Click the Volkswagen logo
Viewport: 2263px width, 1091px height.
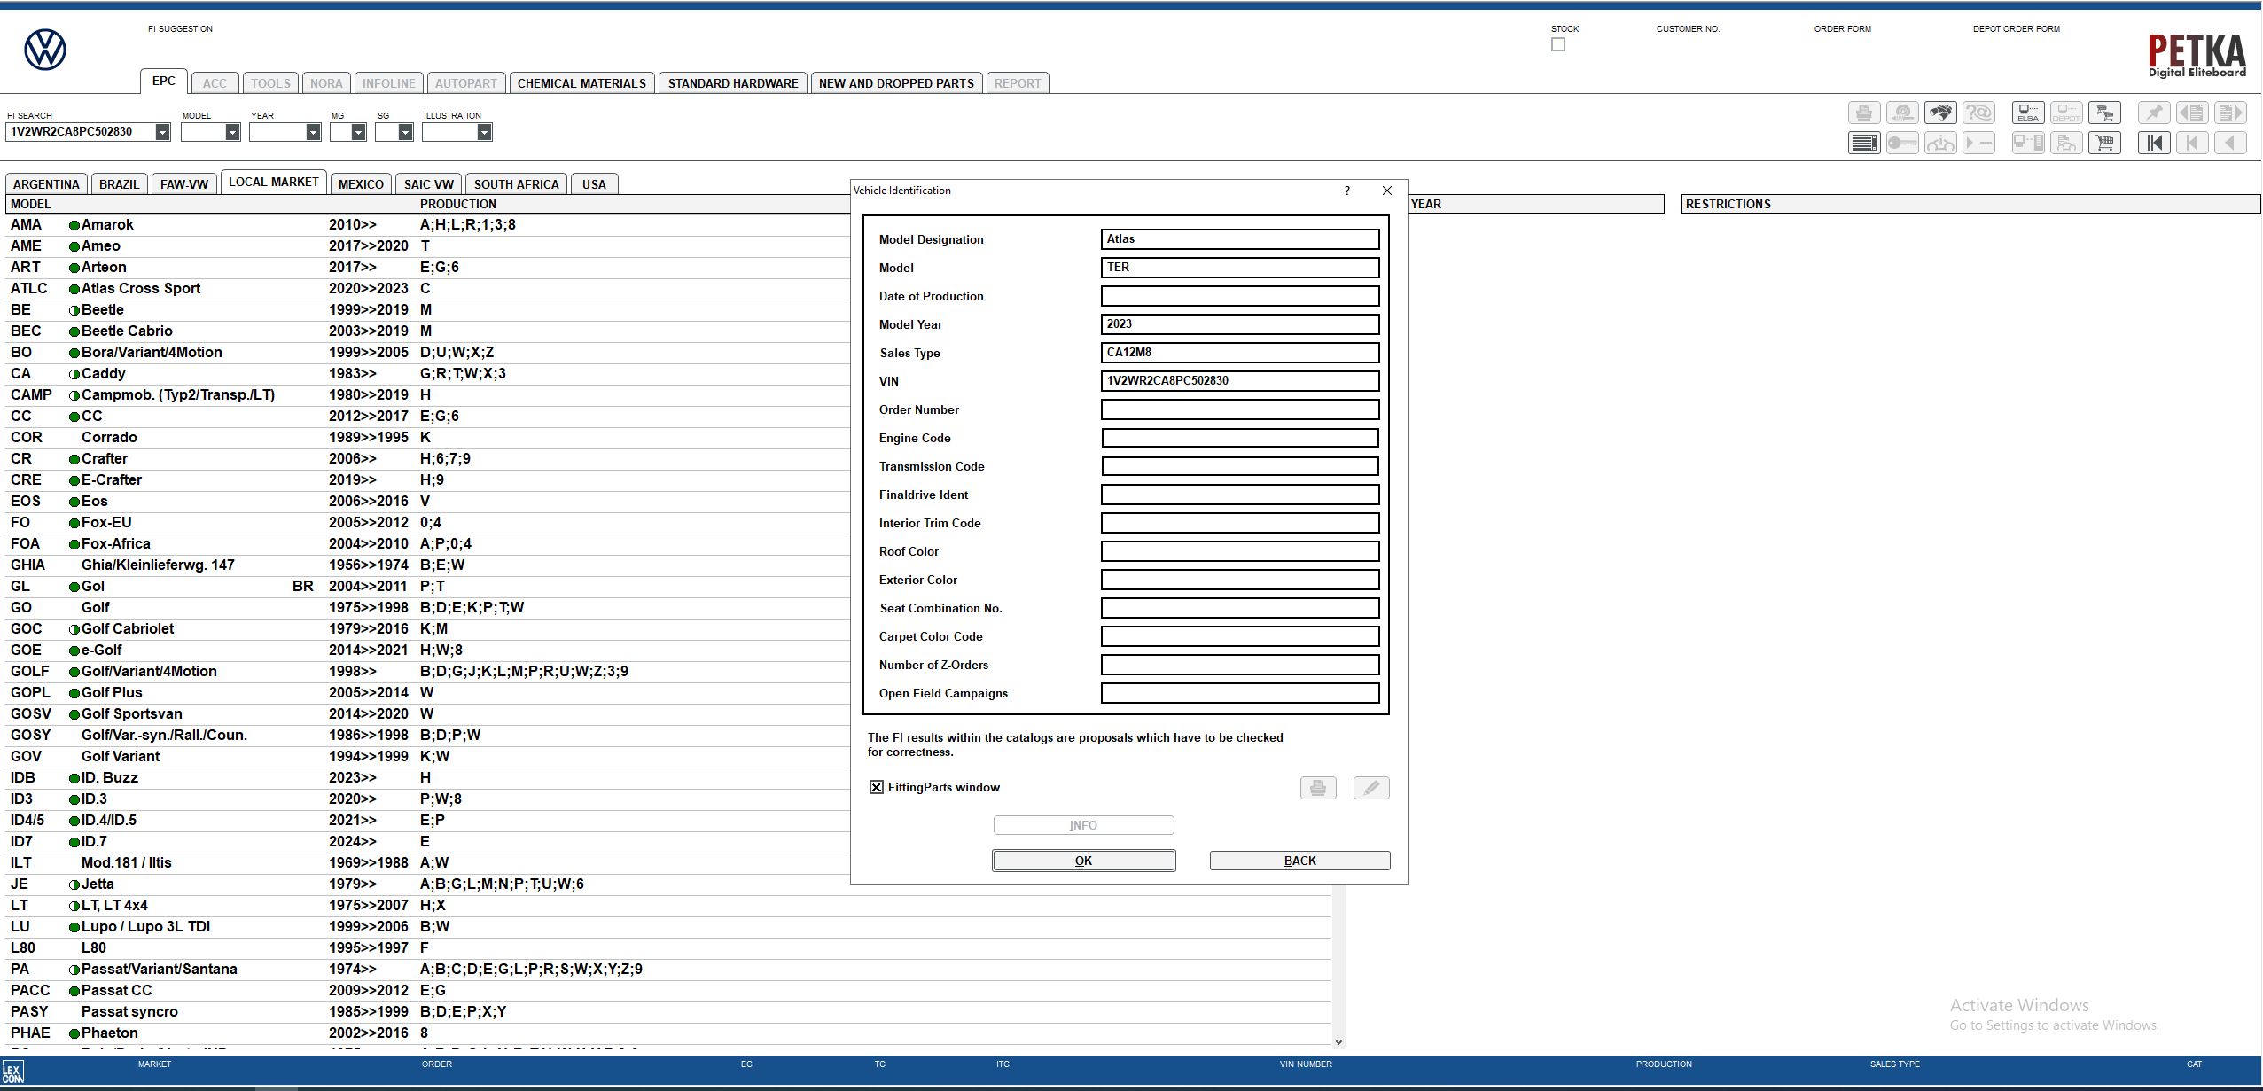point(45,50)
